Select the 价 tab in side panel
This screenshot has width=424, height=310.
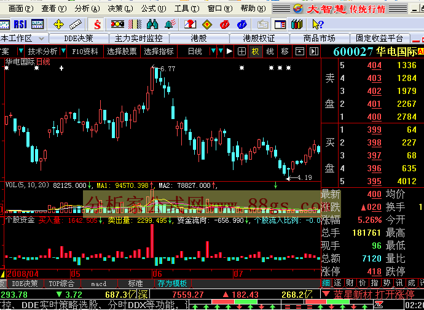tap(363, 283)
